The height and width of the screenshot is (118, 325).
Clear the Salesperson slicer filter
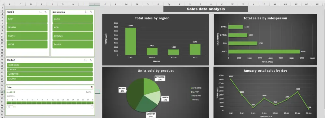tap(91, 12)
